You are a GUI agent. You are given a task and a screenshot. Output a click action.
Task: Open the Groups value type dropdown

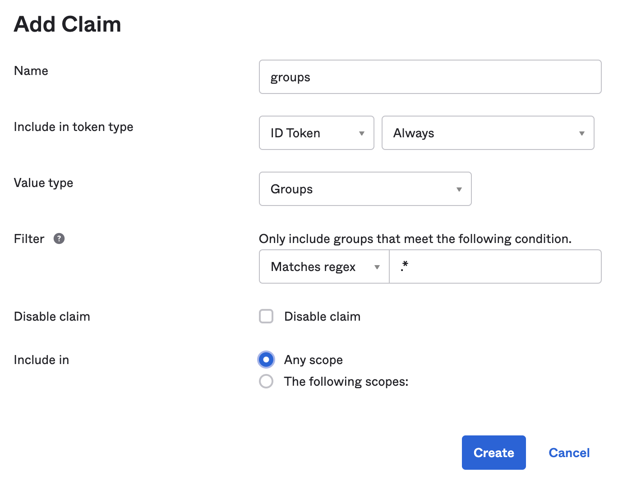365,189
